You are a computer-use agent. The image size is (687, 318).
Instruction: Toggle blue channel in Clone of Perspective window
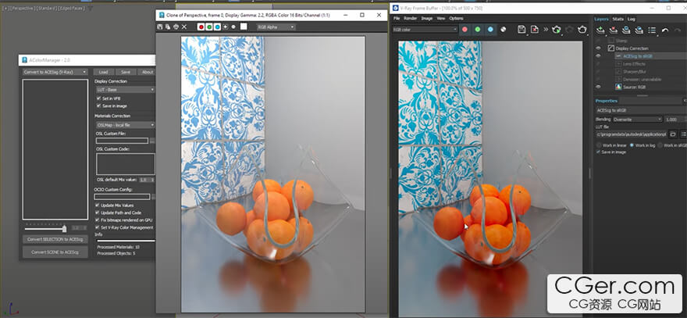tap(217, 27)
